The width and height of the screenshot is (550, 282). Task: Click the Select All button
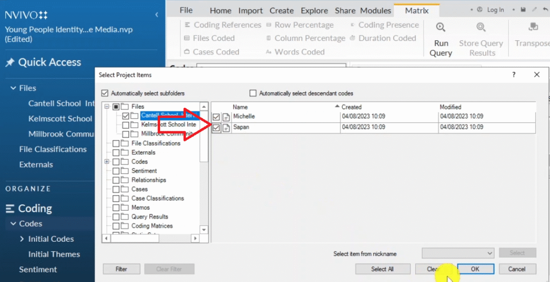[x=382, y=269]
